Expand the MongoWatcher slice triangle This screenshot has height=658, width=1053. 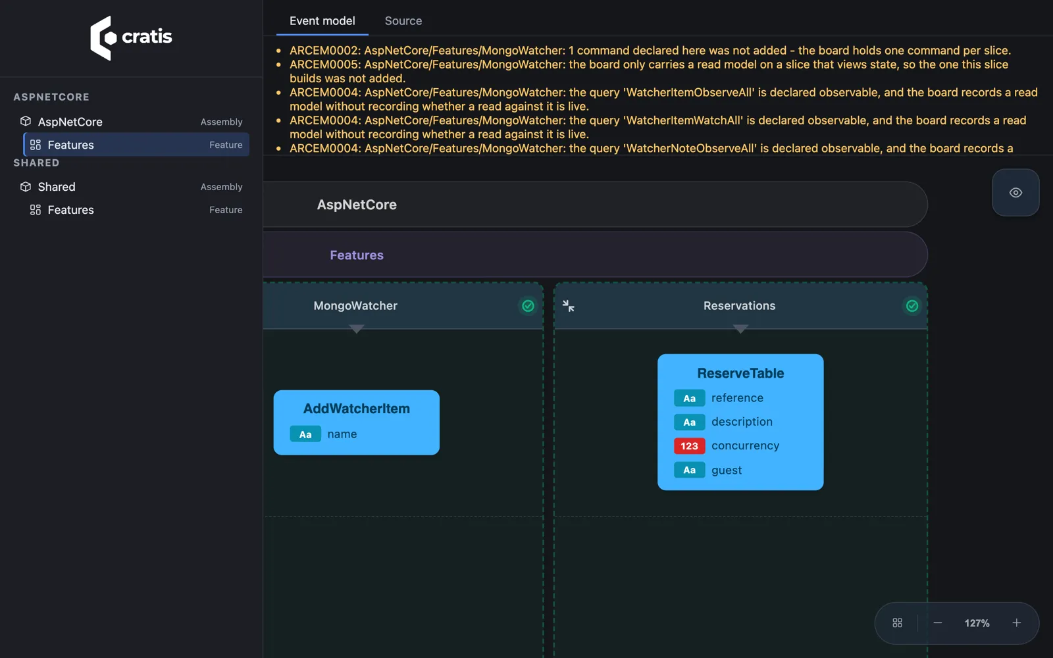356,329
